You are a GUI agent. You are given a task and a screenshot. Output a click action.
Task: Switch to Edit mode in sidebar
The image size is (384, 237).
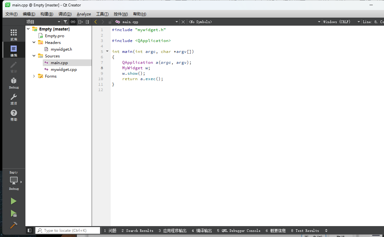point(14,50)
